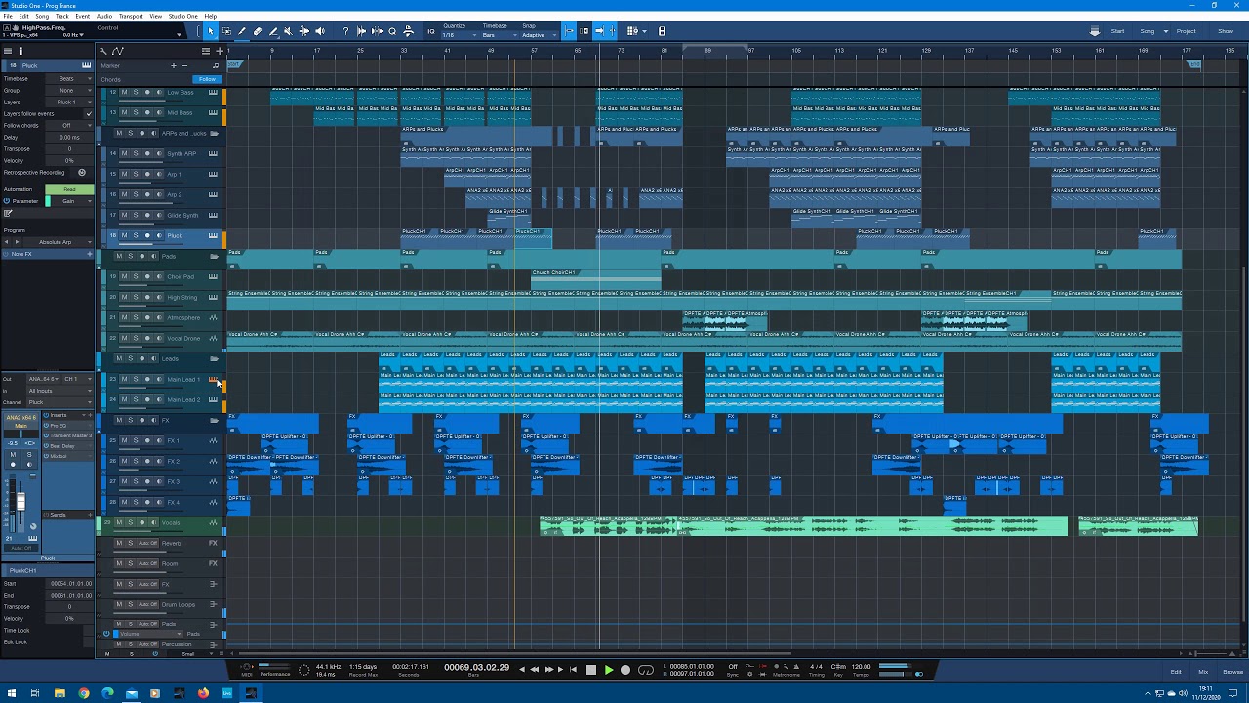Image resolution: width=1249 pixels, height=703 pixels.
Task: Solo the Choir Pad track
Action: [135, 277]
